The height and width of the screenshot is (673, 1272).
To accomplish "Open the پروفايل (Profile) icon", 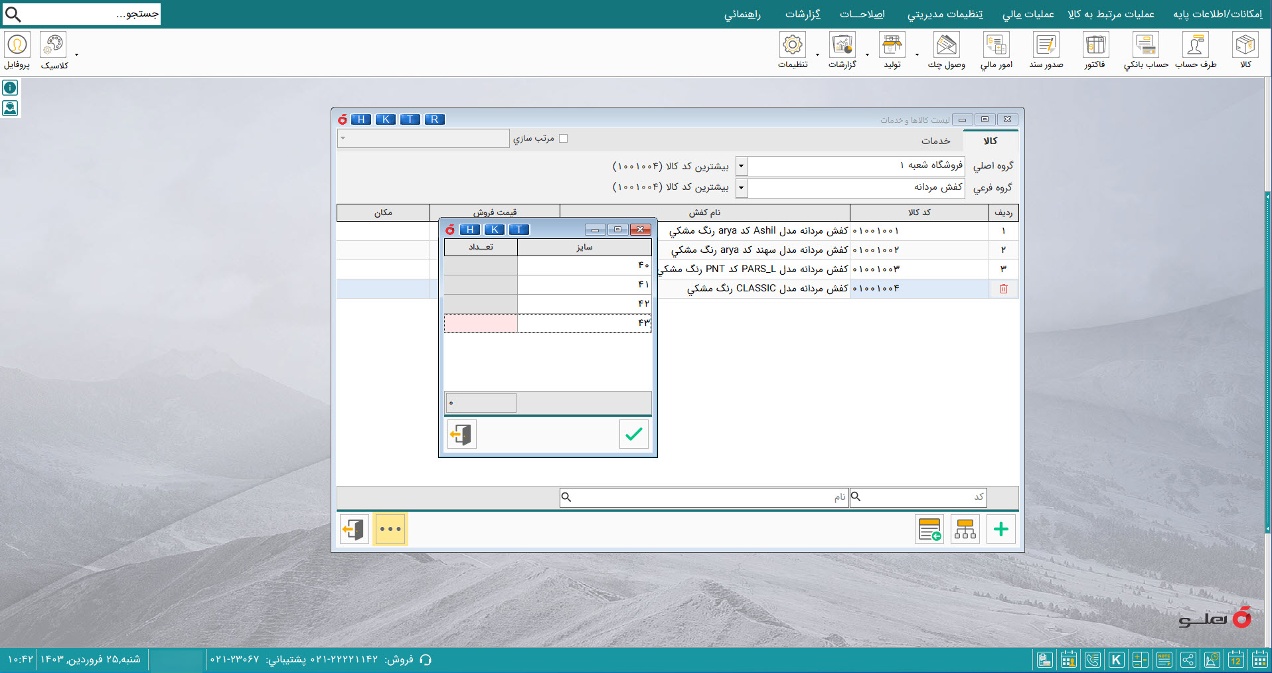I will [17, 50].
